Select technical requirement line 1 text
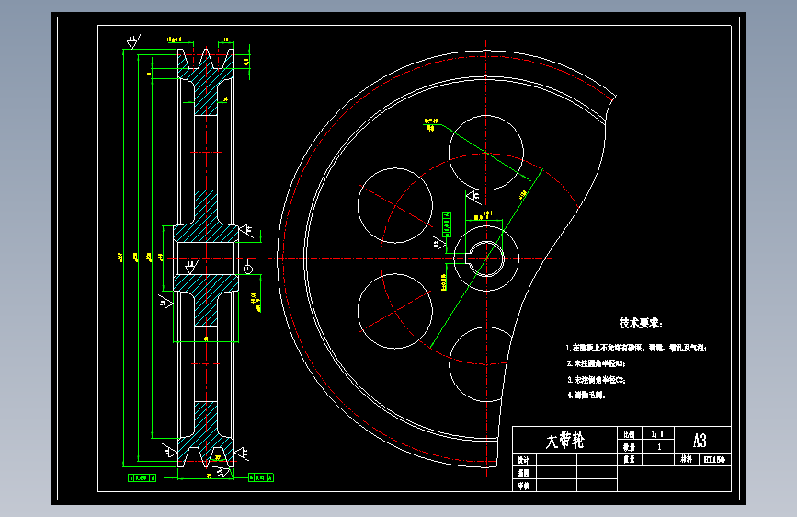 tap(636, 348)
